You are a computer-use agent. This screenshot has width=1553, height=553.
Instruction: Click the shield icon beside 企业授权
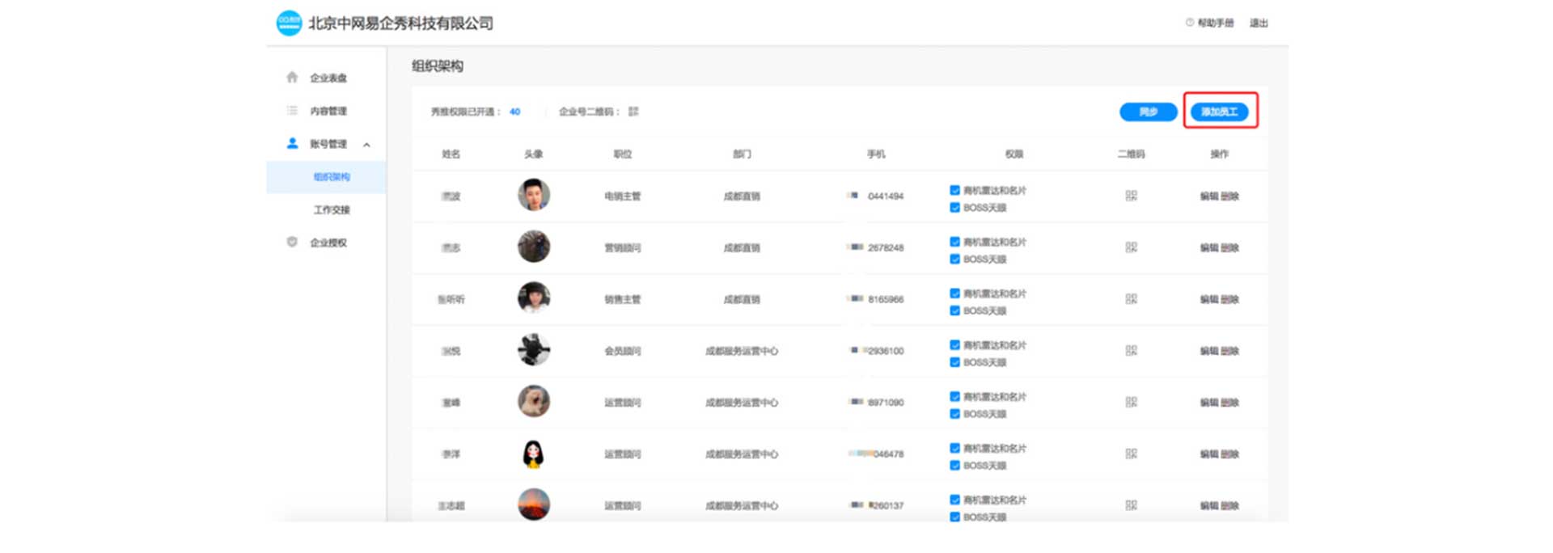[292, 243]
